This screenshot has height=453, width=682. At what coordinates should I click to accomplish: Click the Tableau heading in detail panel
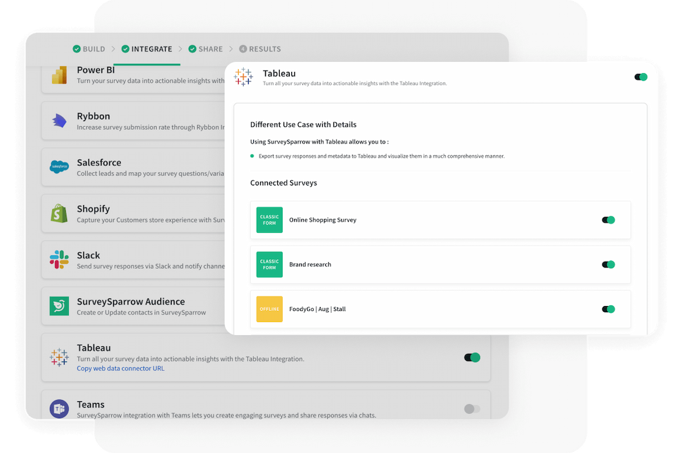279,73
